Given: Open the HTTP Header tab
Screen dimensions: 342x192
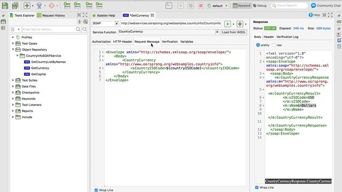Looking at the screenshot, I should point(122,42).
